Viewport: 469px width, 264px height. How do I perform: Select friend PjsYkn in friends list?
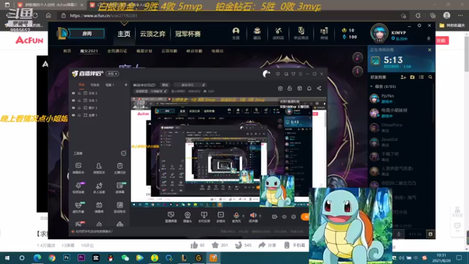pyautogui.click(x=401, y=99)
